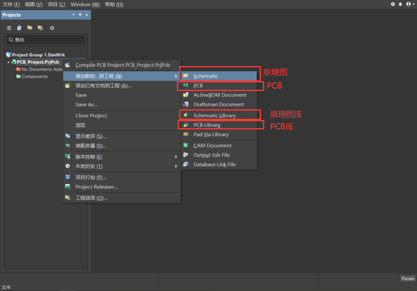The width and height of the screenshot is (417, 291).
Task: Add new Database Link File
Action: pyautogui.click(x=219, y=165)
